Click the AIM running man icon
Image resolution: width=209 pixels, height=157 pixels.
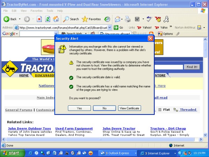[167, 19]
